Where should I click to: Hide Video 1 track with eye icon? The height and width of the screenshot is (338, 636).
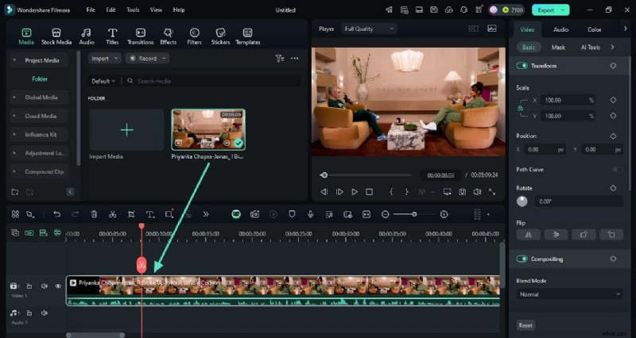(58, 286)
